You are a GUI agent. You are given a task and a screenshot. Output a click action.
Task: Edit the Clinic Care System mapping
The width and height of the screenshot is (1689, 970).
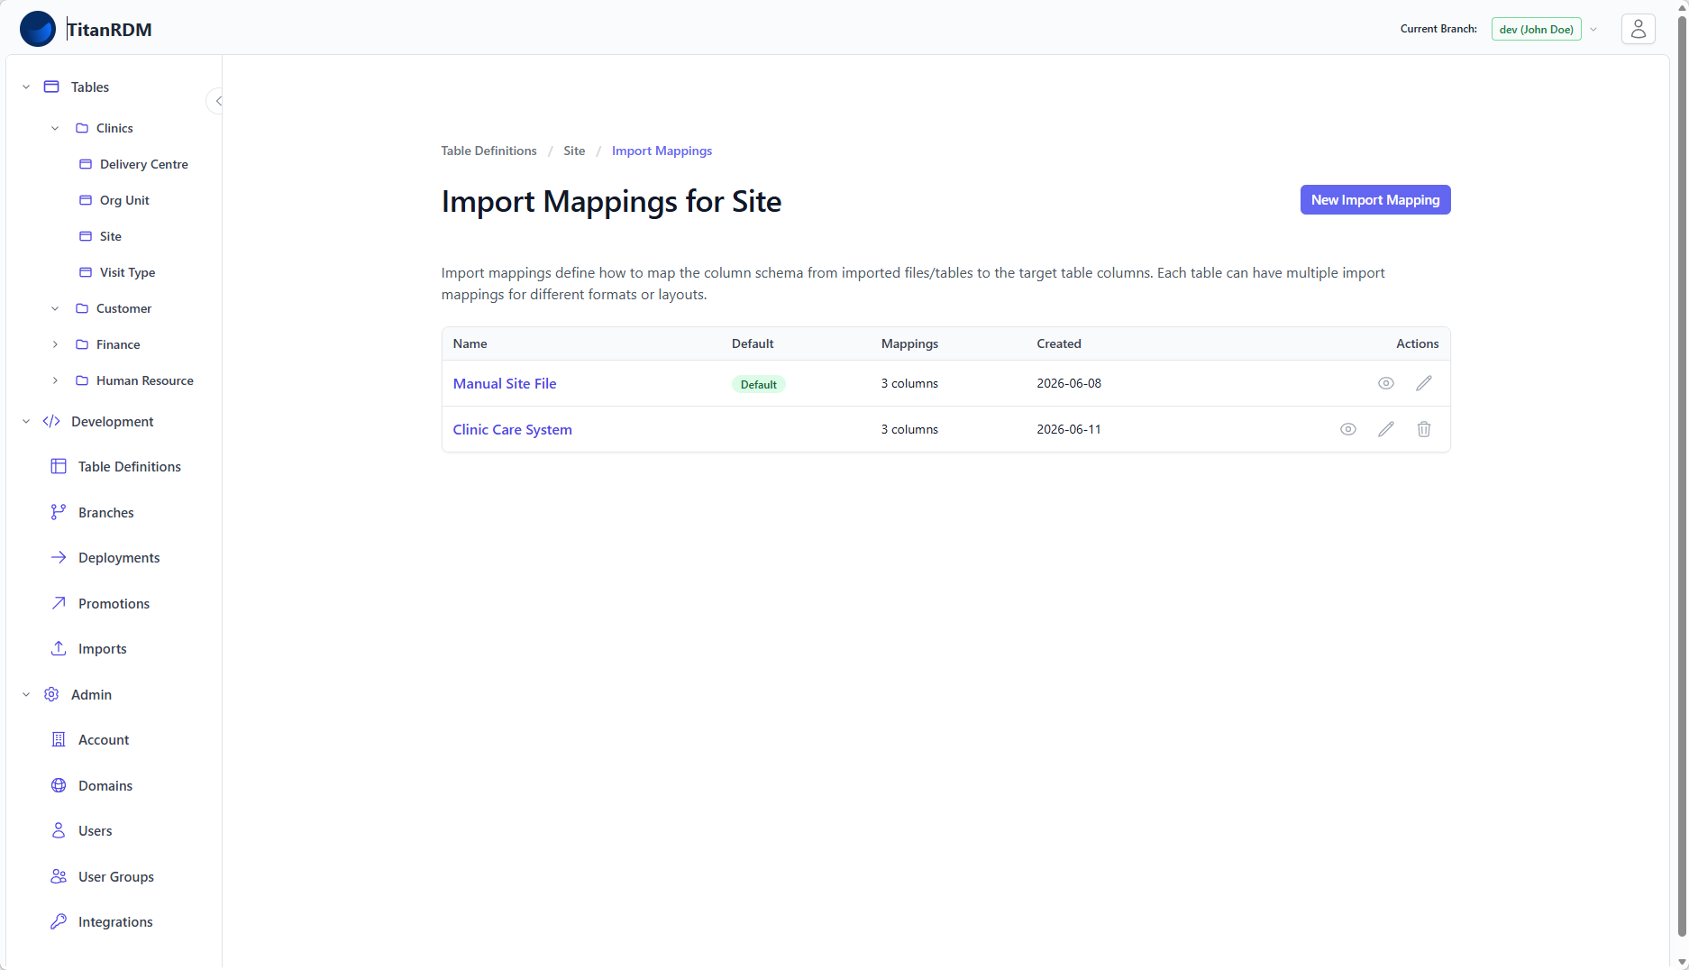(x=1385, y=429)
